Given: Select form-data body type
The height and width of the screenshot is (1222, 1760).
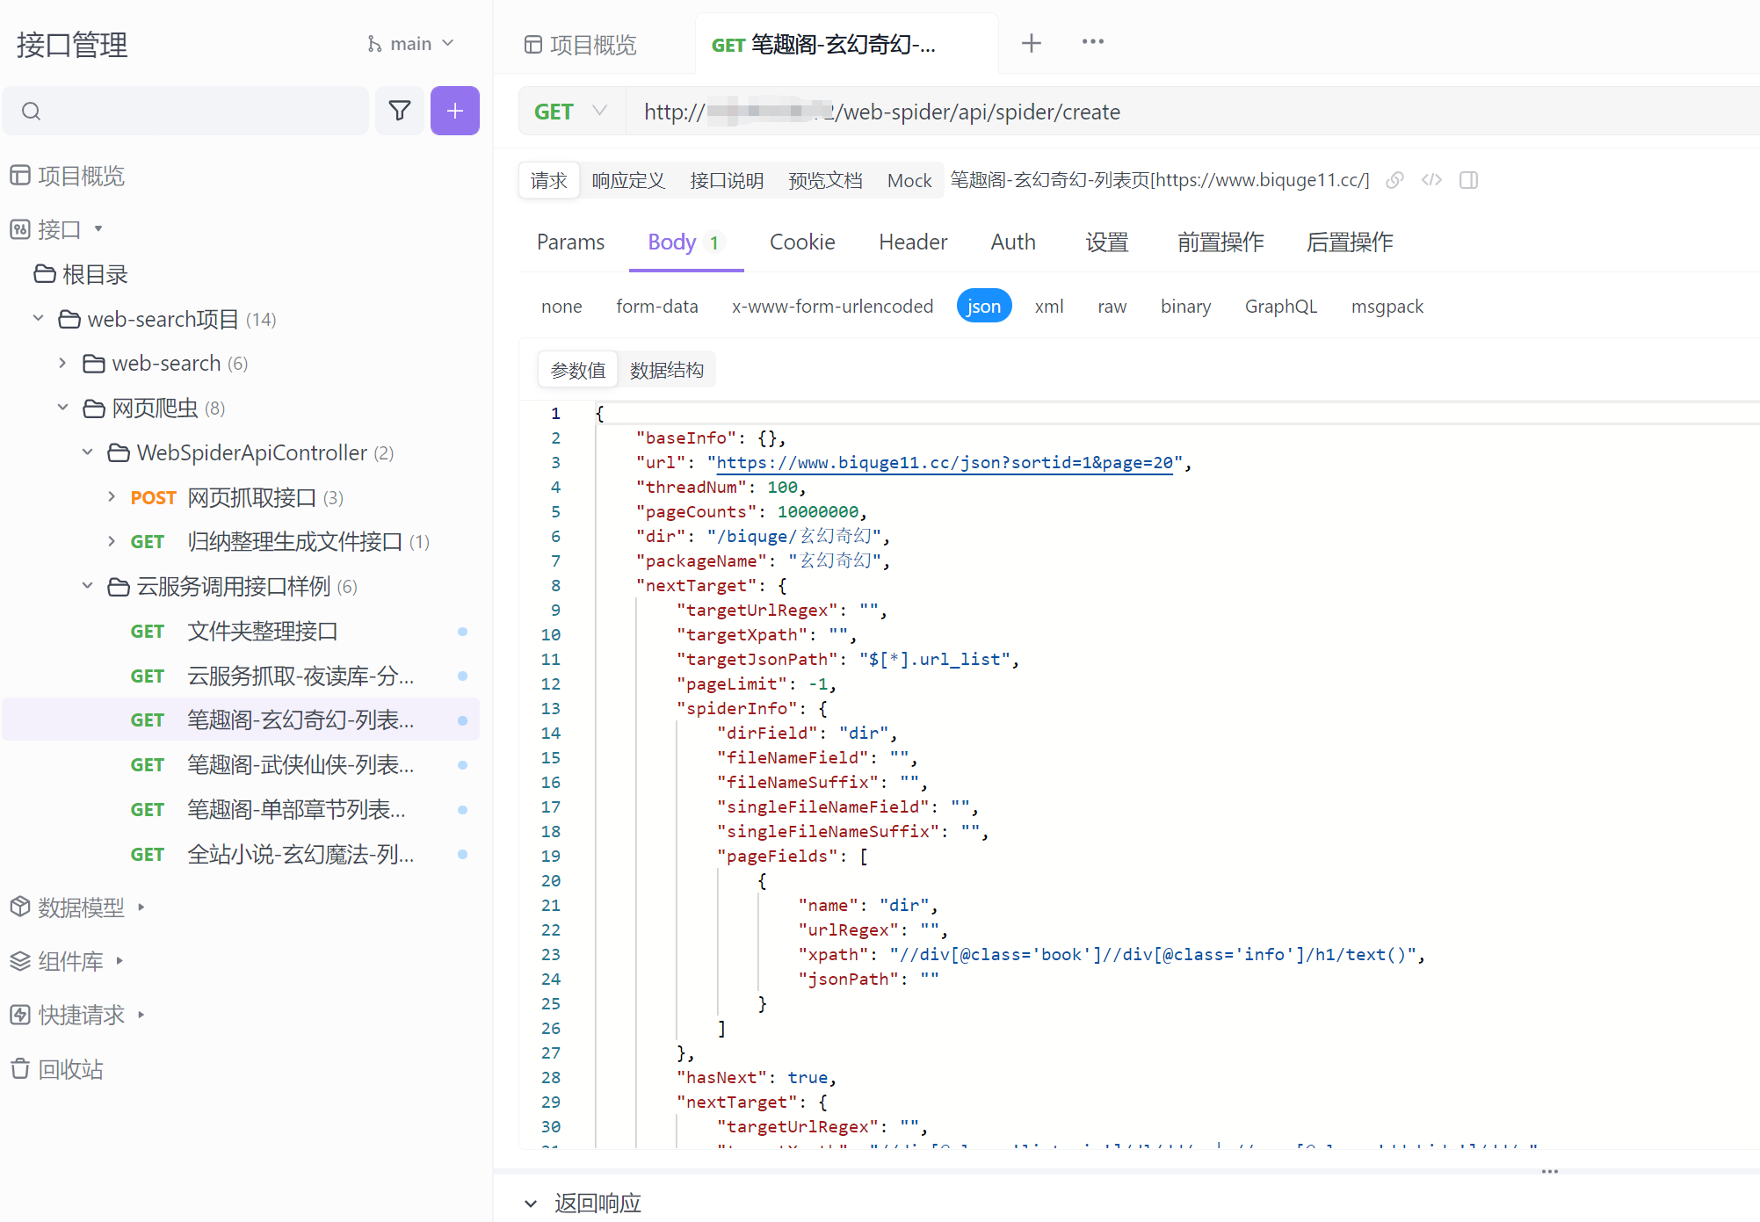Looking at the screenshot, I should click(x=657, y=307).
